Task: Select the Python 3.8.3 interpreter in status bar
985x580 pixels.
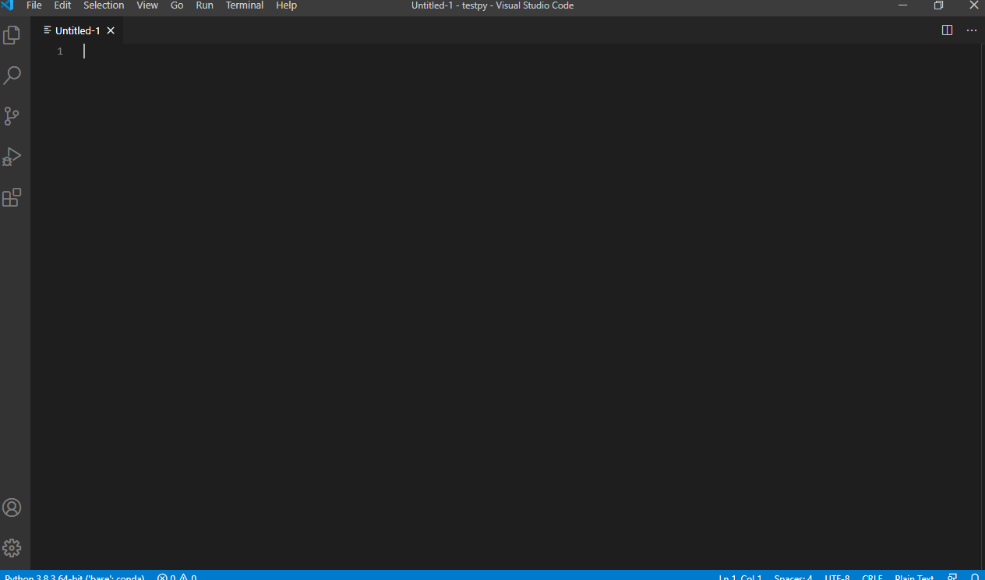Action: (75, 578)
